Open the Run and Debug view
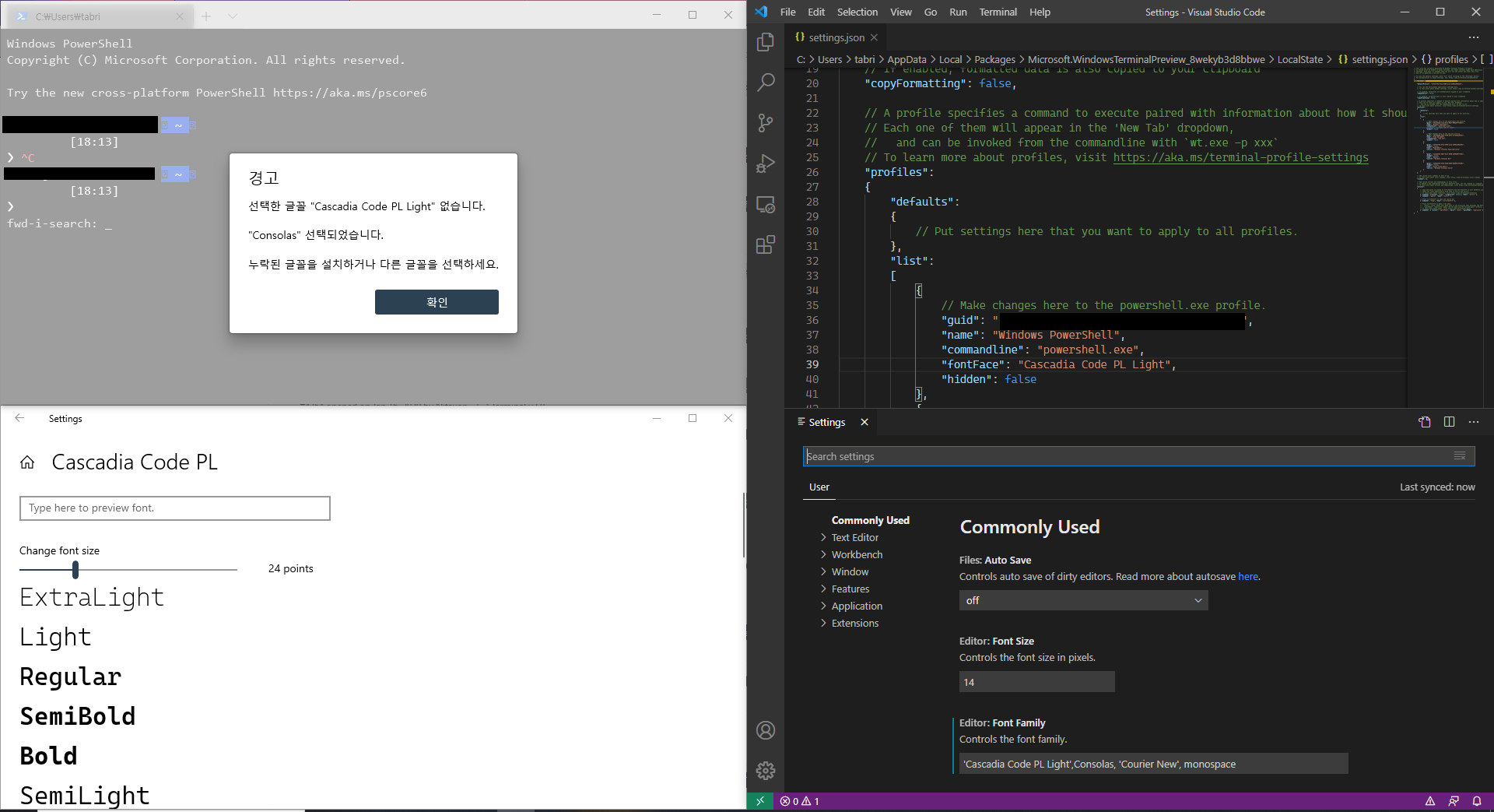This screenshot has width=1494, height=812. click(766, 163)
